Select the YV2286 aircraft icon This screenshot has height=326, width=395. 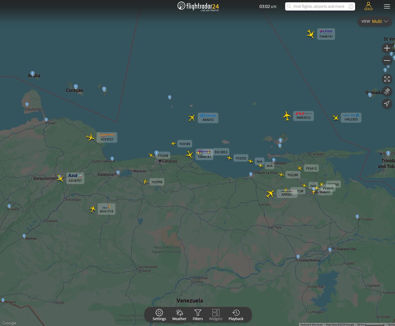(x=281, y=175)
